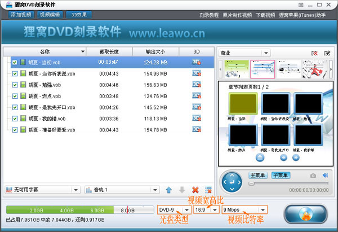Click the 名称 column header
This screenshot has width=338, height=232.
pyautogui.click(x=45, y=51)
